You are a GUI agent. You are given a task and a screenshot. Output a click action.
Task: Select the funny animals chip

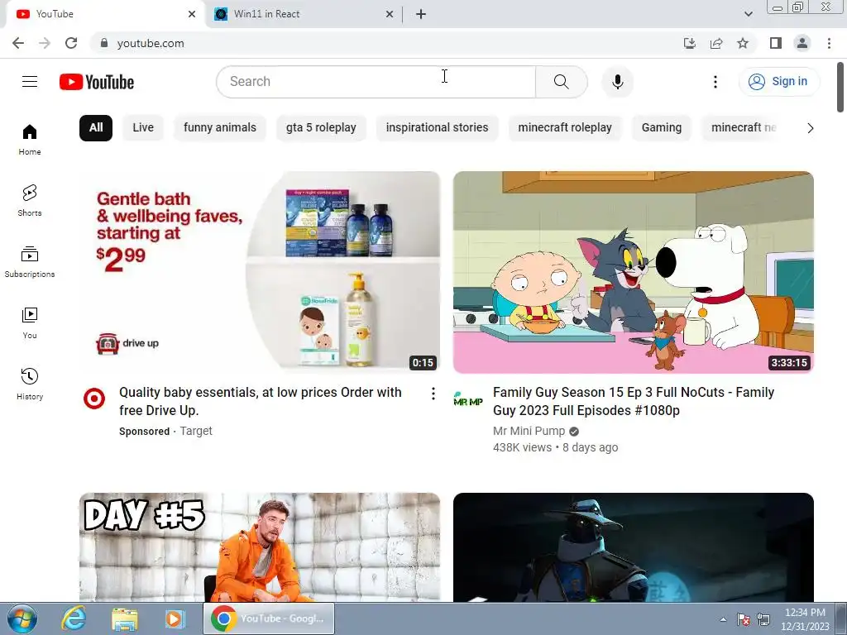[220, 128]
